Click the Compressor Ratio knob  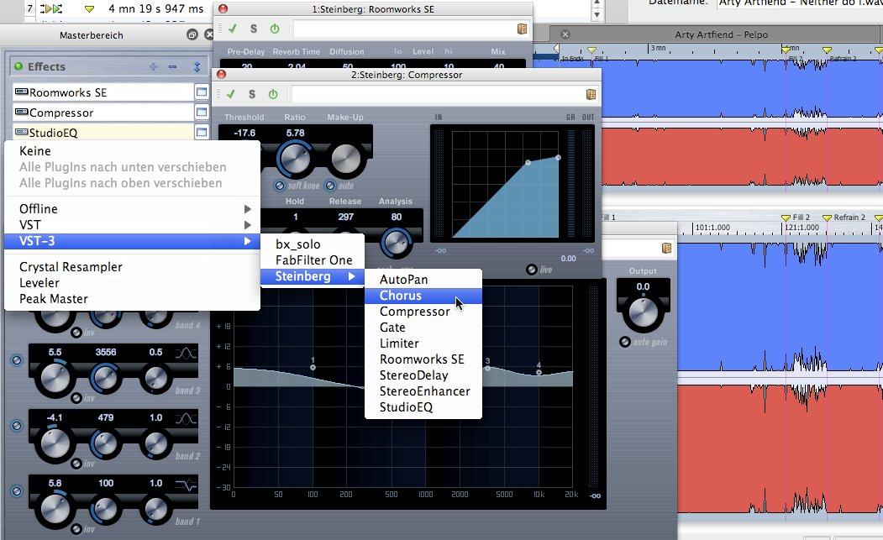coord(295,159)
